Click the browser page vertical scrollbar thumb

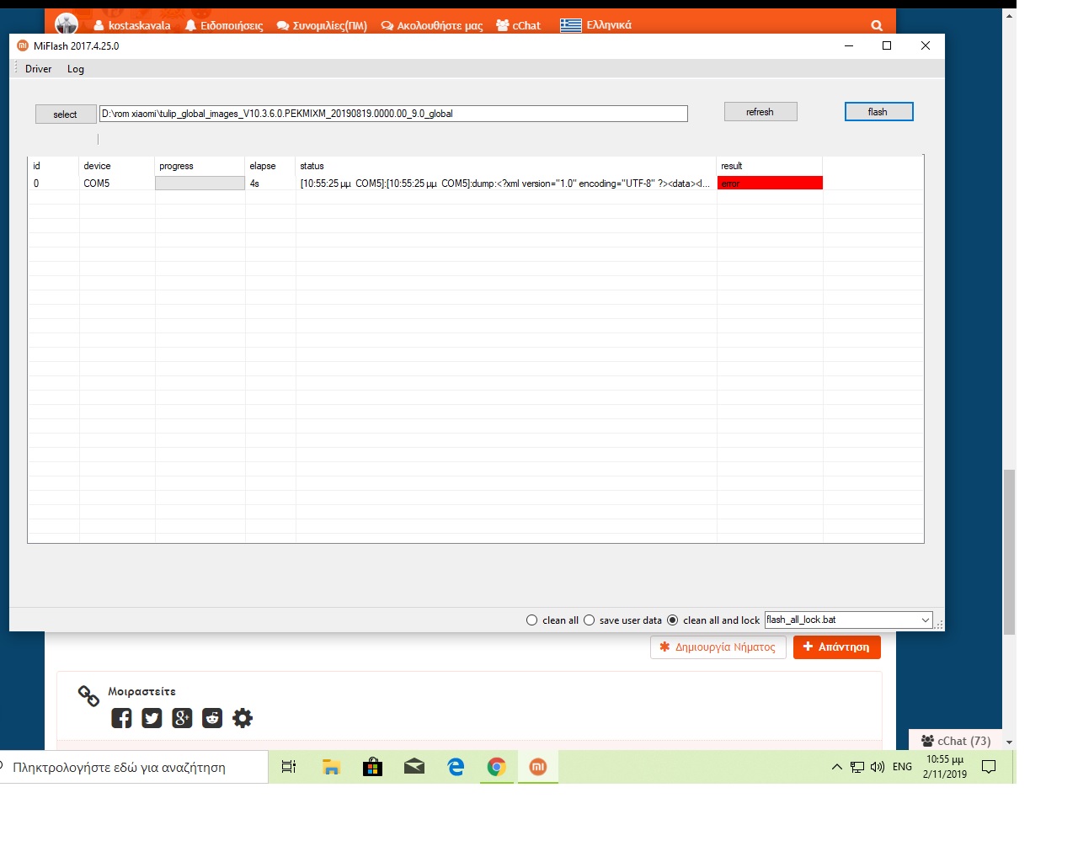[x=1009, y=552]
